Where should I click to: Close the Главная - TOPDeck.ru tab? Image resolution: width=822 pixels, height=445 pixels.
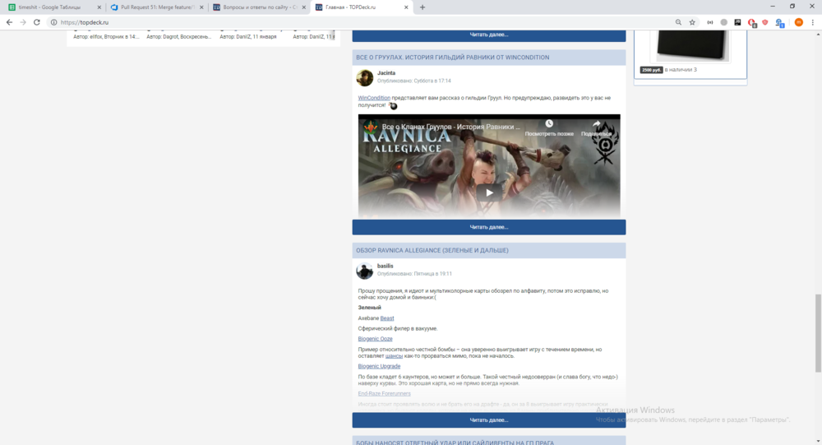point(406,7)
